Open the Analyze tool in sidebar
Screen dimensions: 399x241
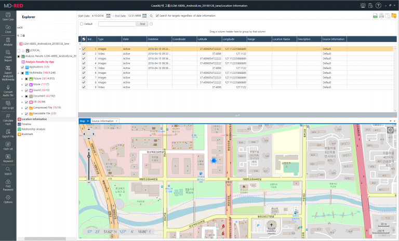point(8,42)
